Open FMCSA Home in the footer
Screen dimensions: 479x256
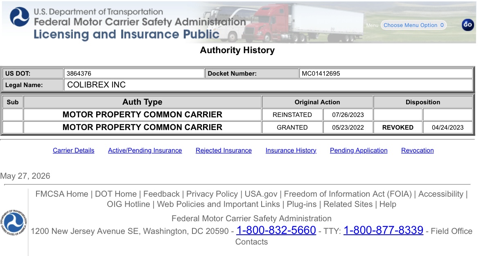(62, 194)
